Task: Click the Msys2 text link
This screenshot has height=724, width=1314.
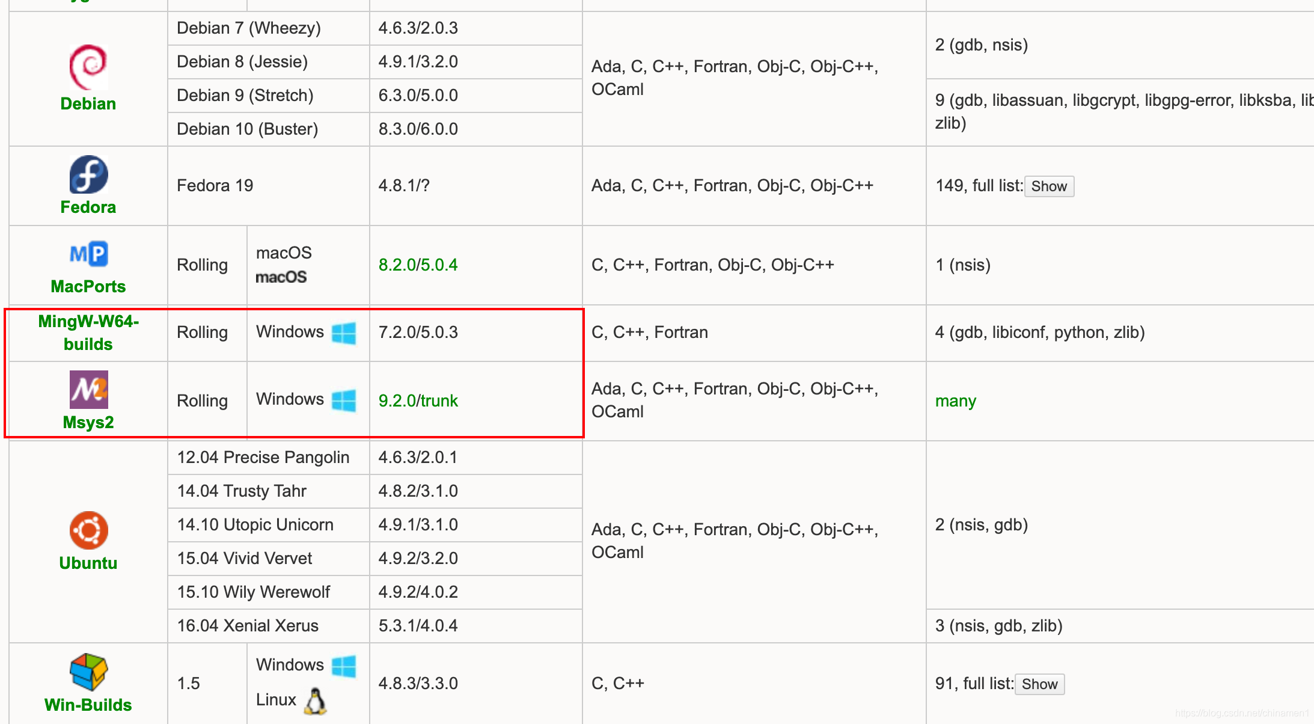Action: click(x=88, y=422)
